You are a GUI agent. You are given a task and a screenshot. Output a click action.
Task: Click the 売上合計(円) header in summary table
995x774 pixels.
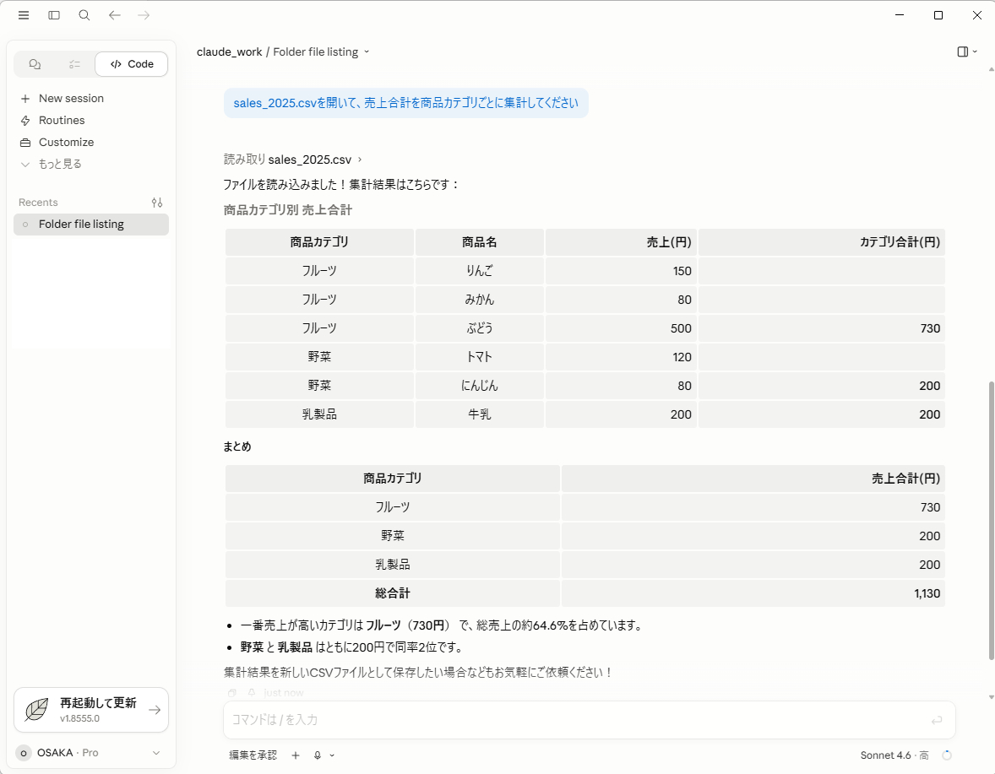[x=753, y=479]
